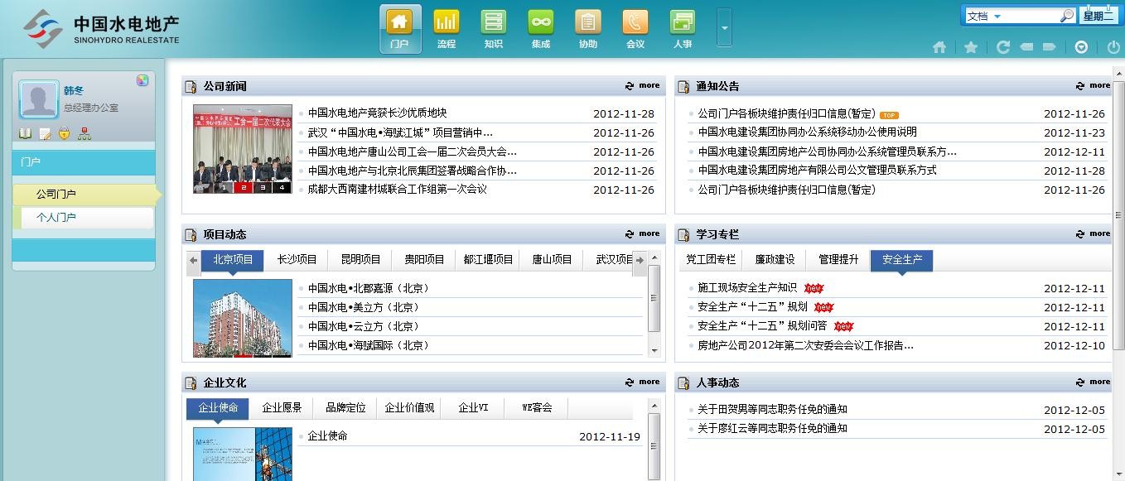Open favorites star icon
This screenshot has width=1125, height=481.
pyautogui.click(x=971, y=47)
